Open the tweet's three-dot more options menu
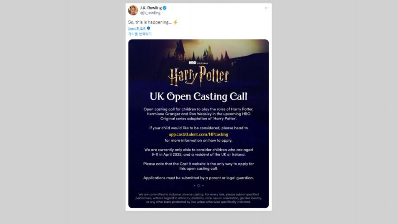The height and width of the screenshot is (224, 398). 266,8
